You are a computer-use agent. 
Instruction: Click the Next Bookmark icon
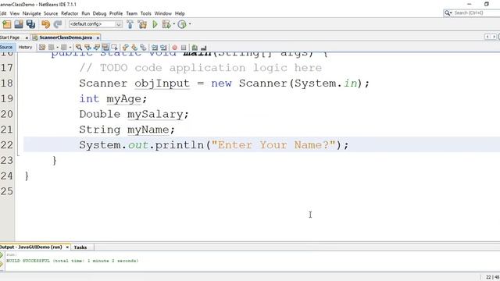pos(134,48)
